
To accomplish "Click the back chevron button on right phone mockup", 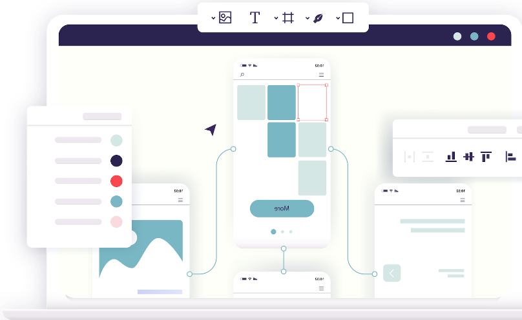I will (391, 273).
